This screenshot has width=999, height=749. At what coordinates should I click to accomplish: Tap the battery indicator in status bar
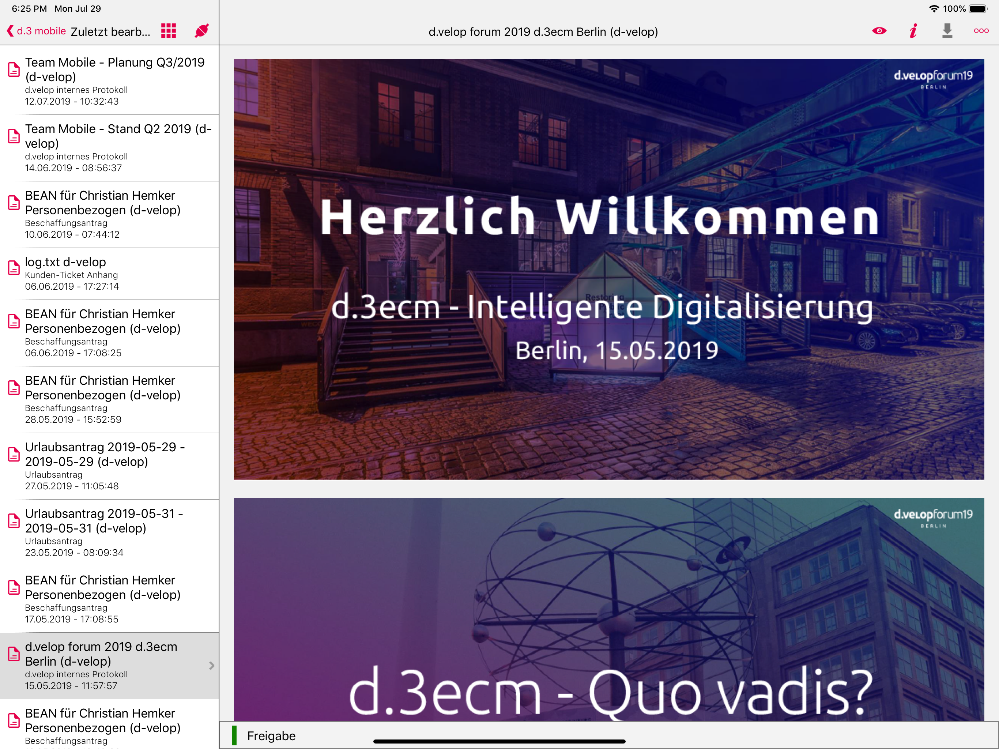click(978, 8)
